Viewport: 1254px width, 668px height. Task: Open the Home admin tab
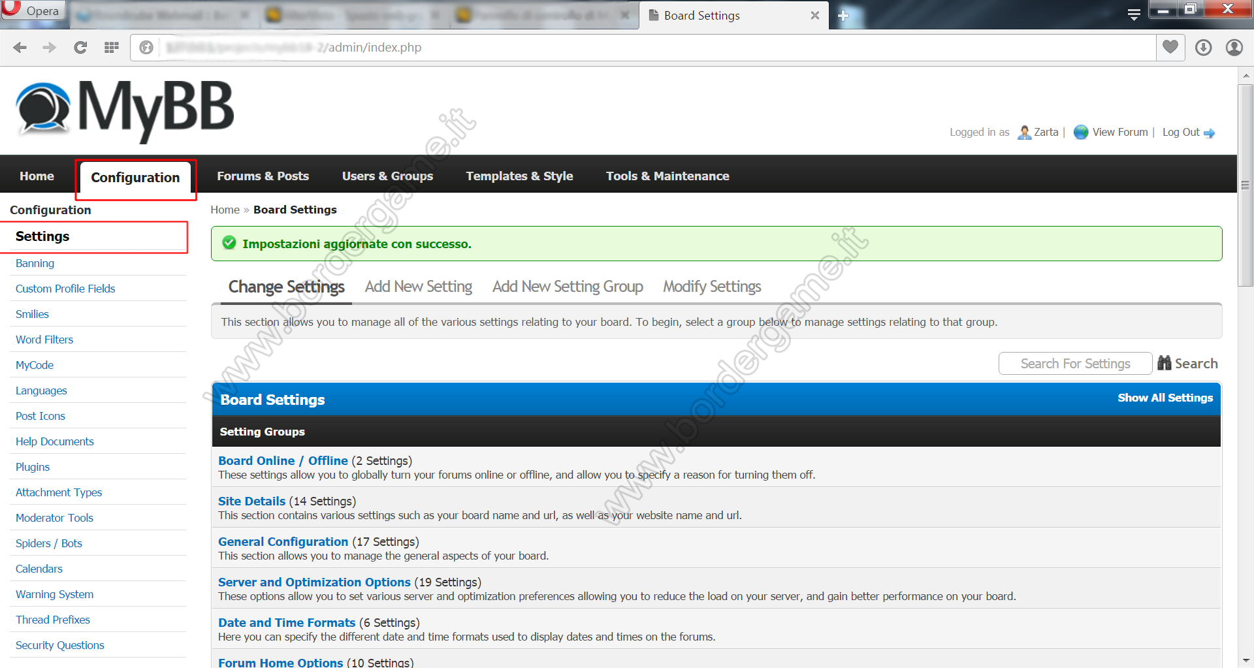(x=37, y=176)
